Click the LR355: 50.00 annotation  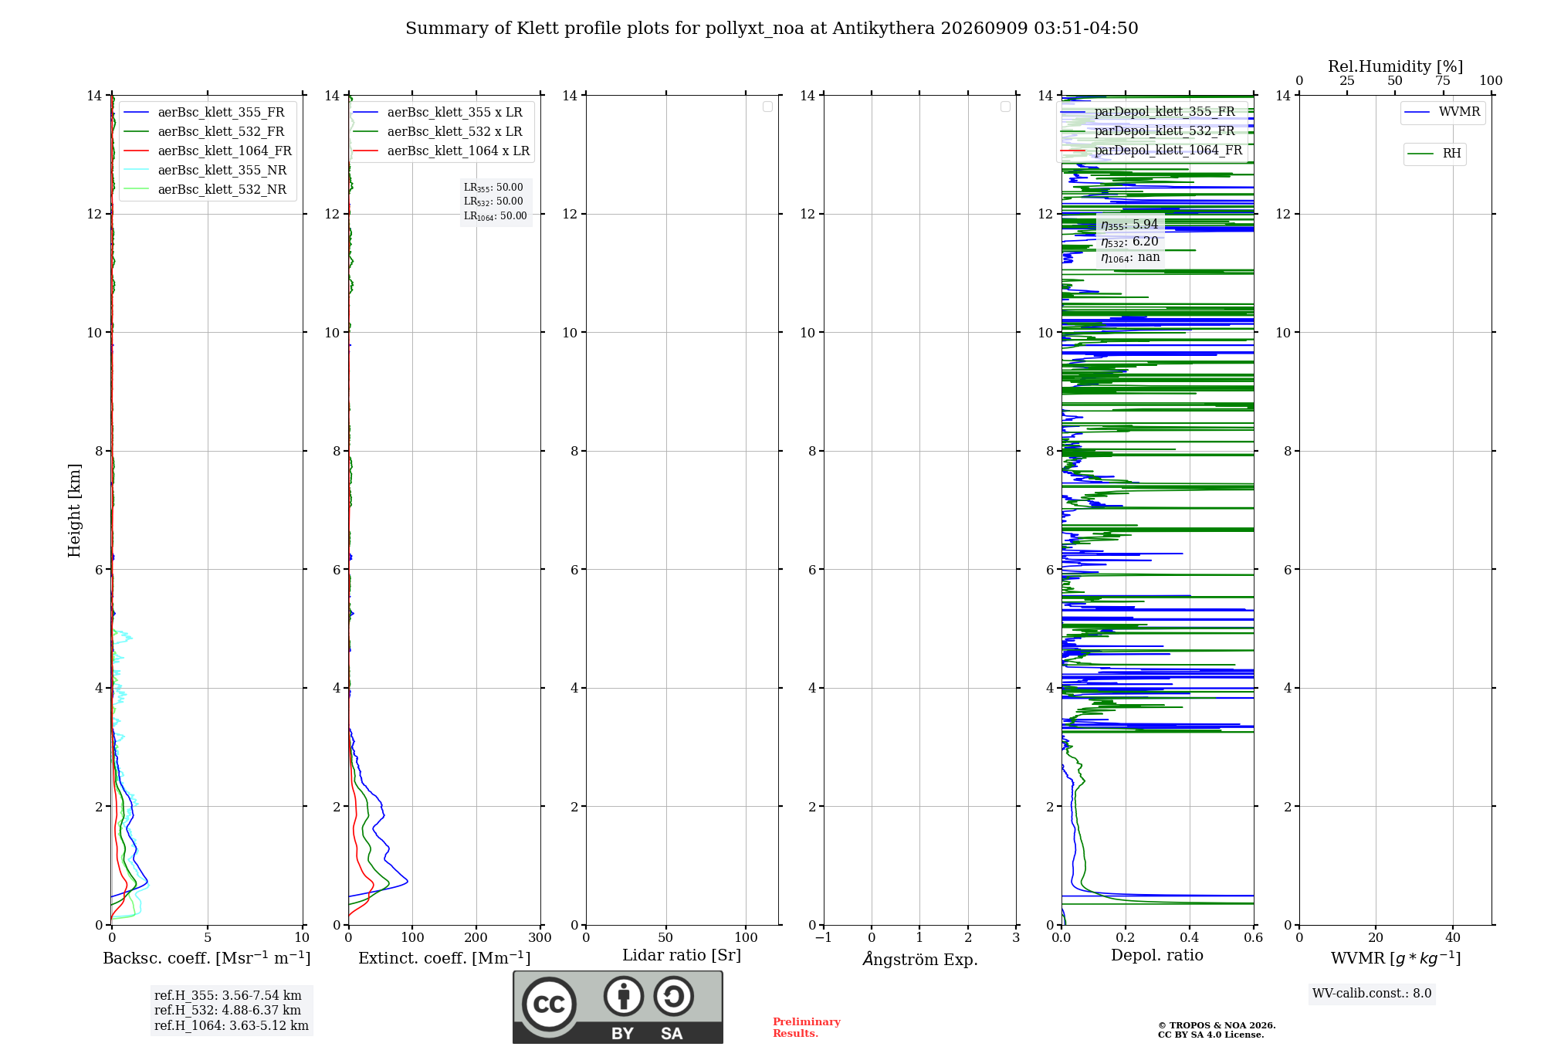tap(493, 188)
